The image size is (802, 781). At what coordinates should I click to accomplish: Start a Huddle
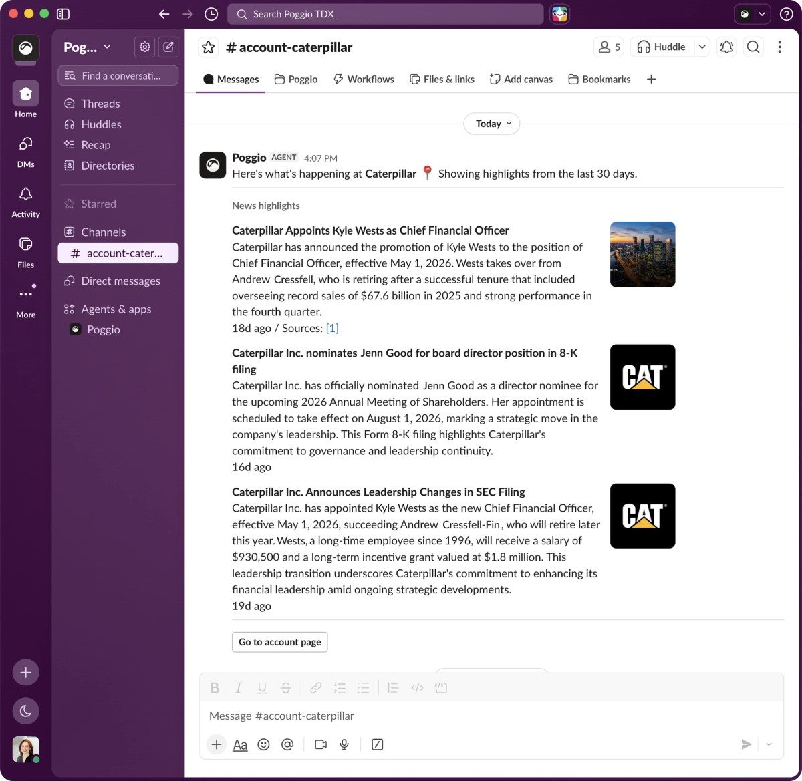coord(662,47)
